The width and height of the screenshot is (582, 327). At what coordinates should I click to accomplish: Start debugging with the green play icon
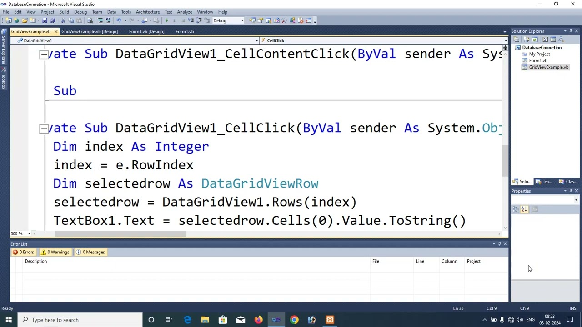coord(167,20)
